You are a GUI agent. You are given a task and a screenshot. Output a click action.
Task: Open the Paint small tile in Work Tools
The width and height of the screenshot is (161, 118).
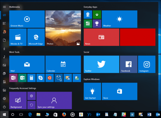click(68, 78)
